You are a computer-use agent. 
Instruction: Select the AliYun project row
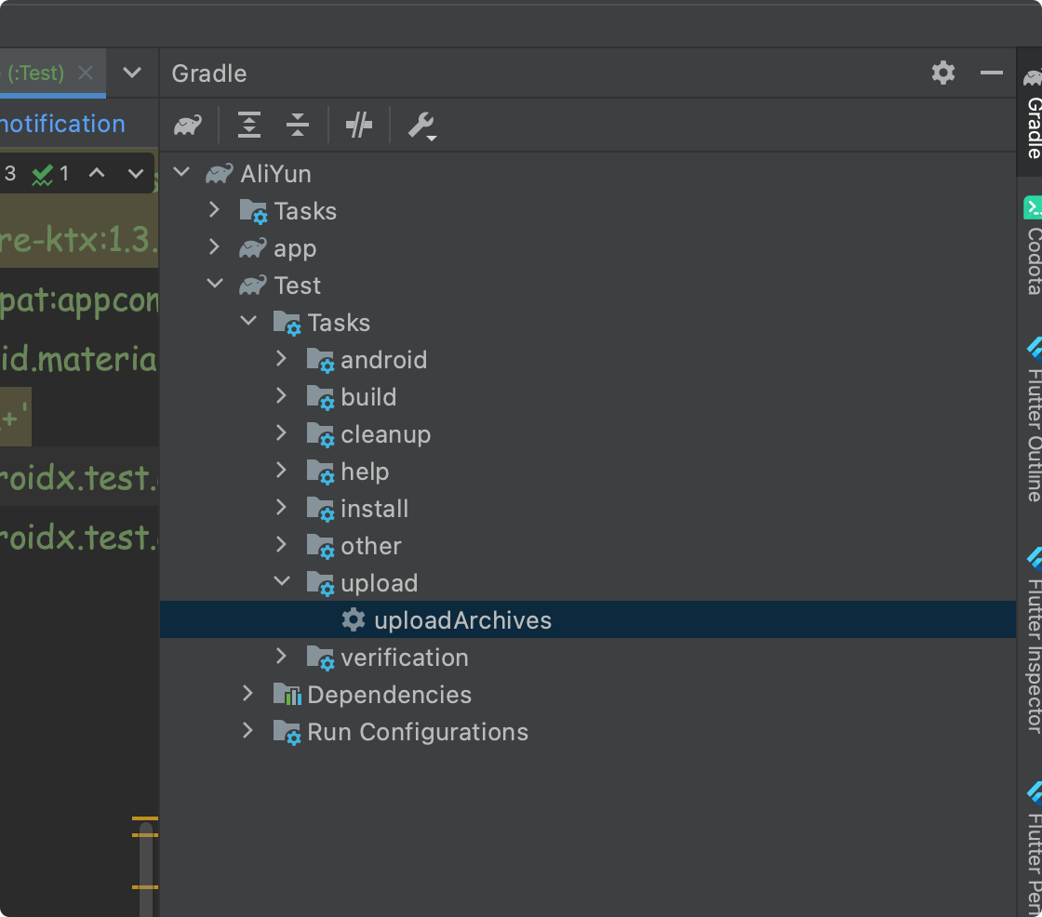(588, 173)
